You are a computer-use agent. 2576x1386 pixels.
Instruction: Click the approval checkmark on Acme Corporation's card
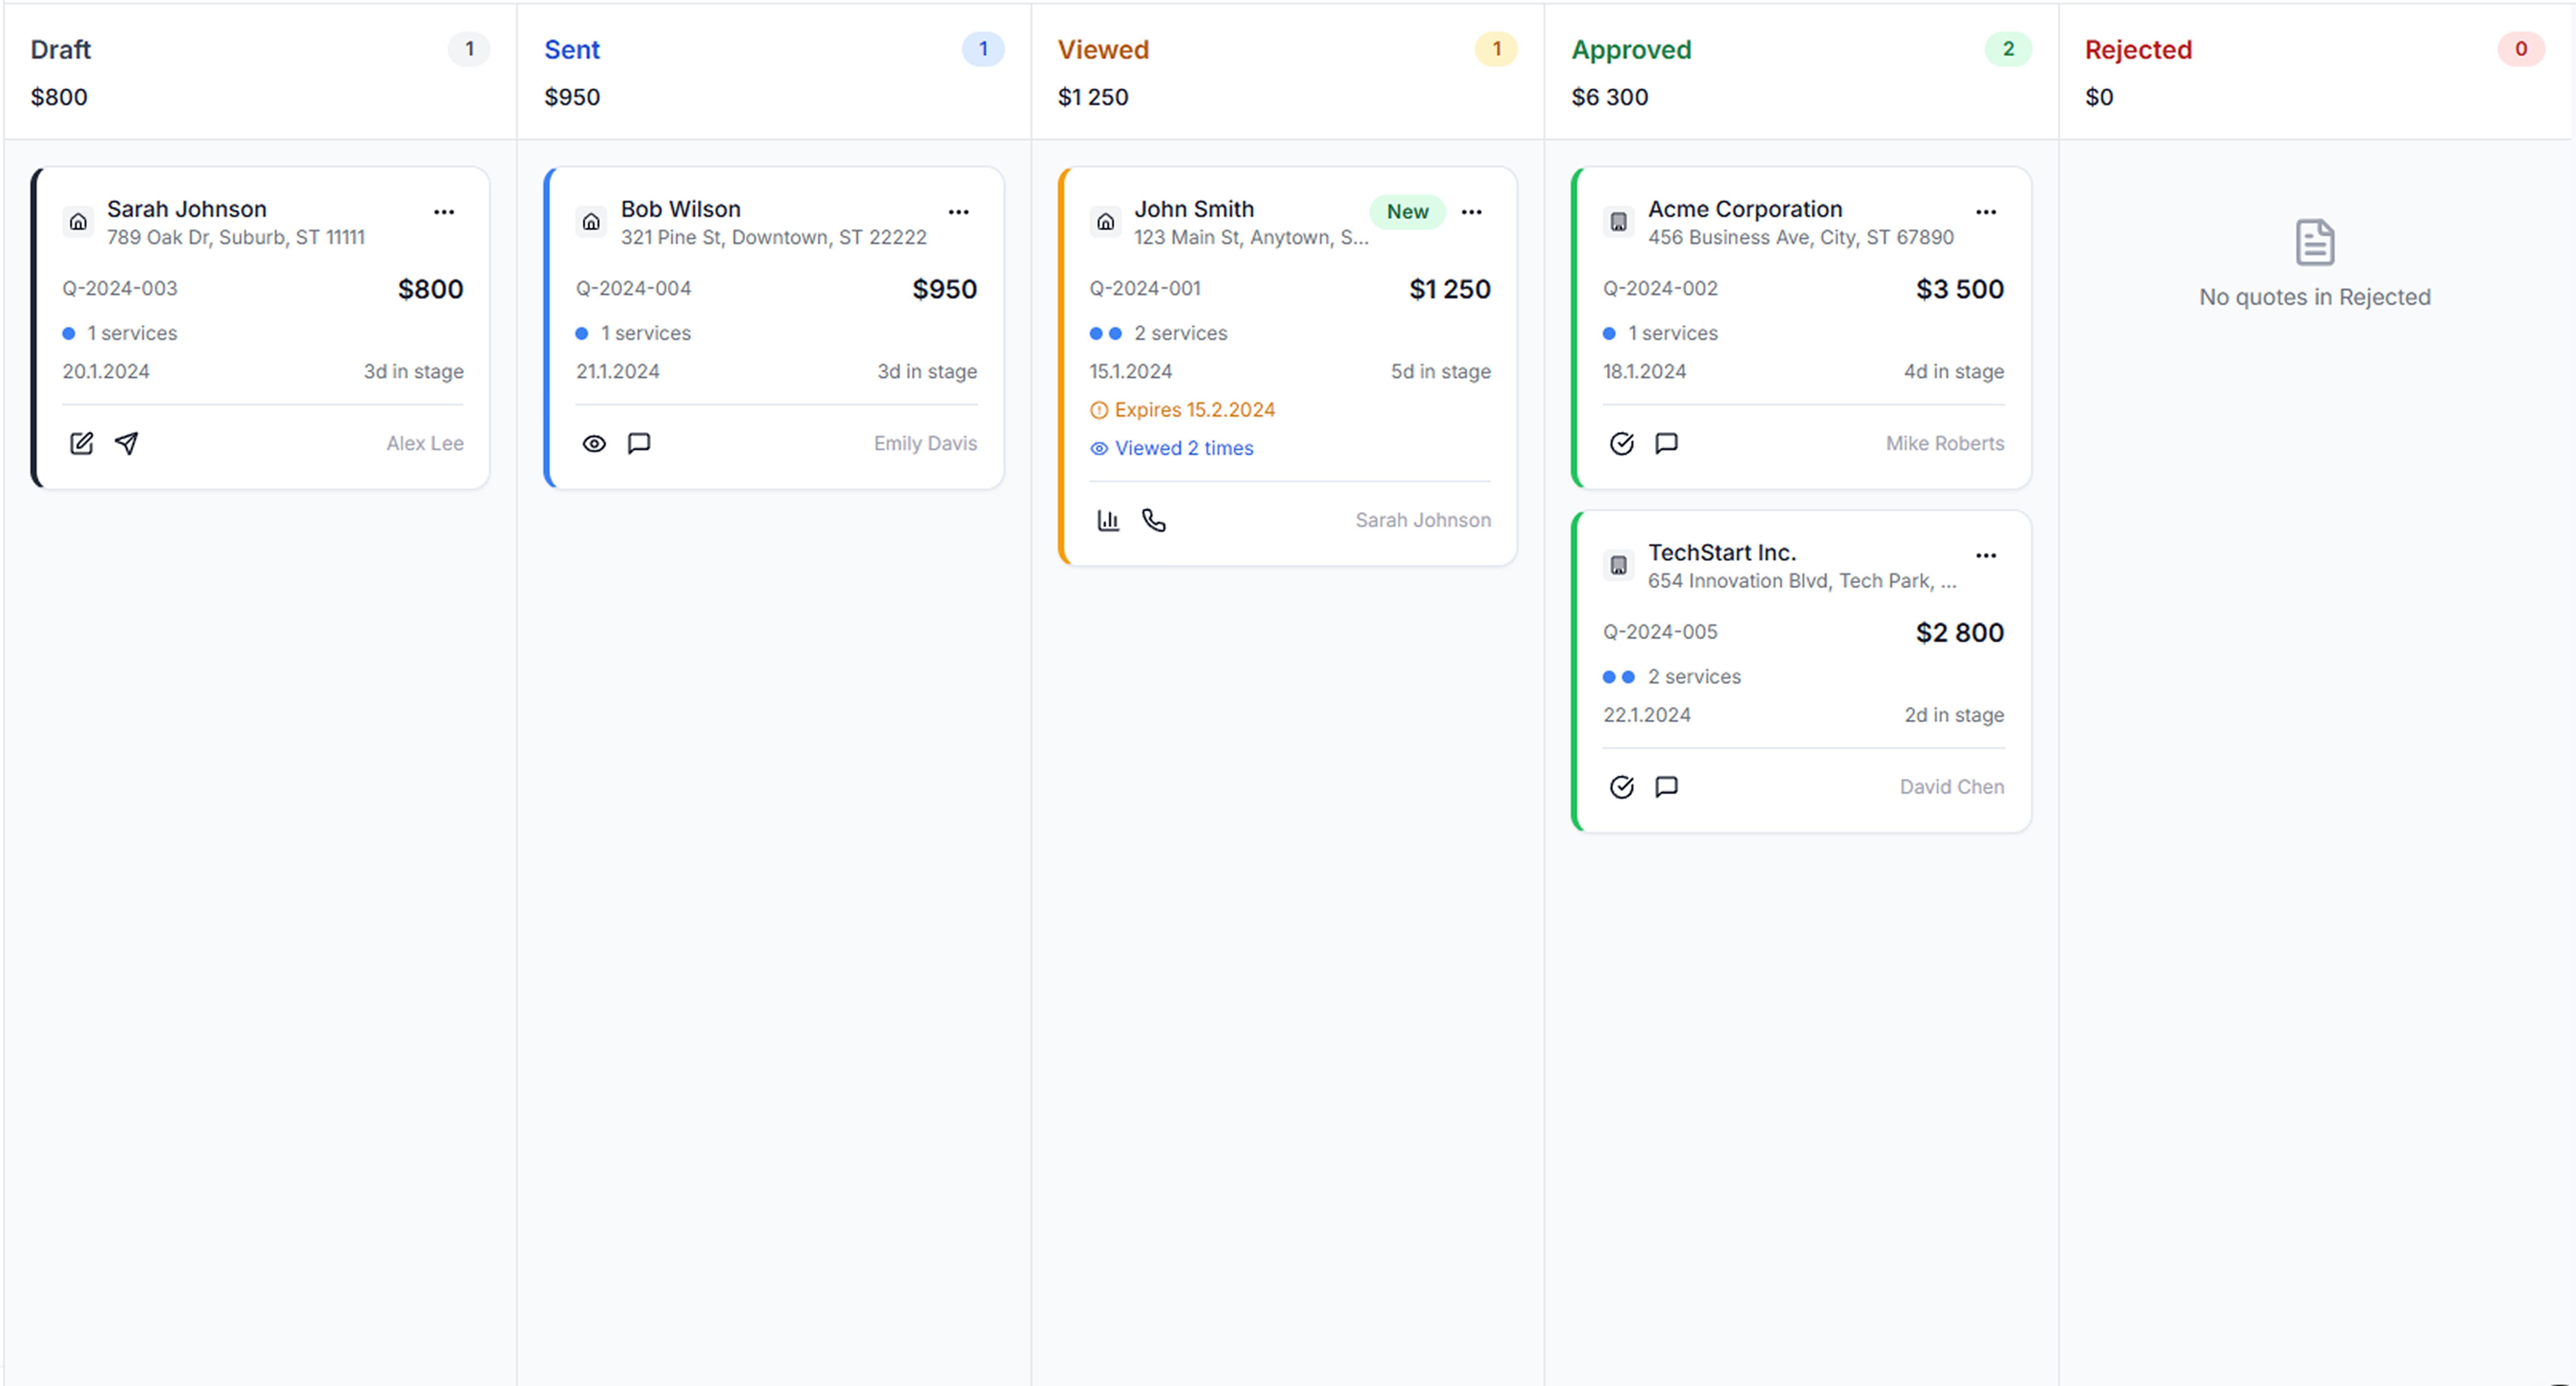click(1621, 443)
